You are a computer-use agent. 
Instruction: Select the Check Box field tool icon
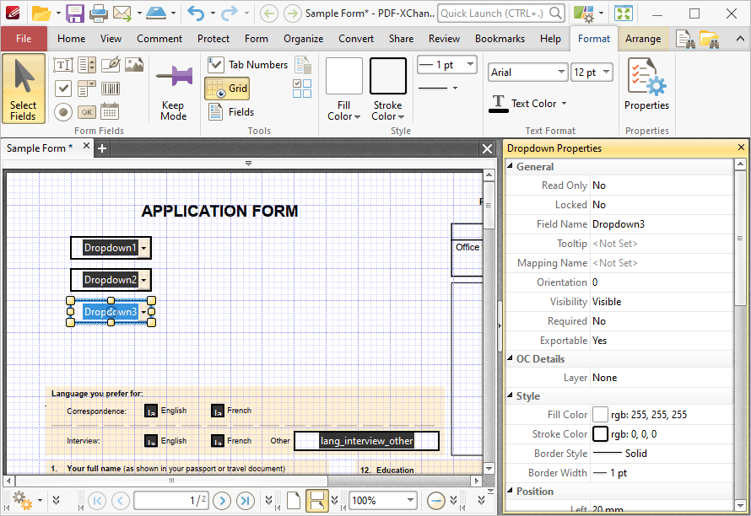(x=63, y=88)
